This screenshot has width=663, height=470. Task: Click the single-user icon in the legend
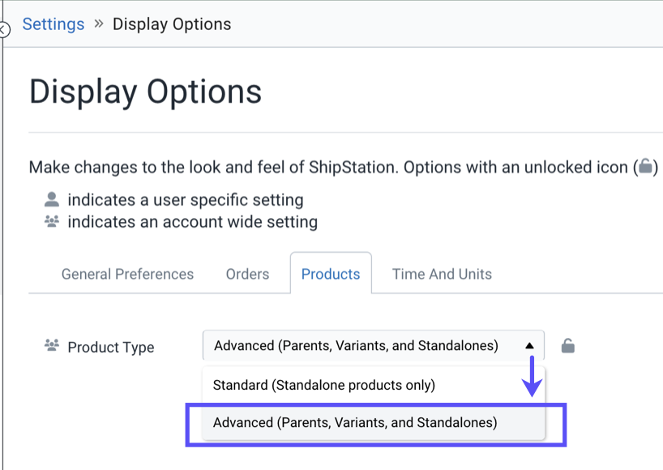[52, 199]
